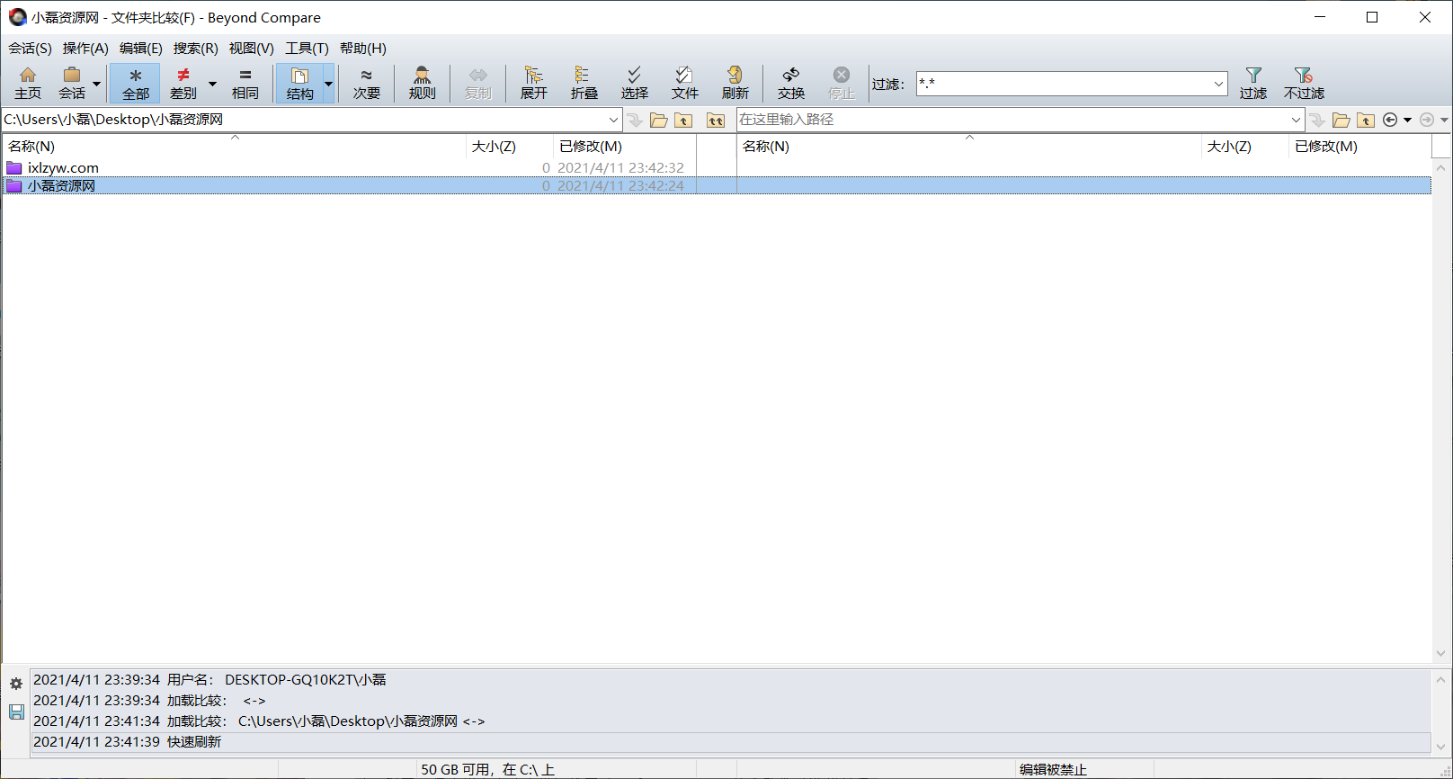Click the 交换 (Swap Sides) icon

(x=791, y=83)
